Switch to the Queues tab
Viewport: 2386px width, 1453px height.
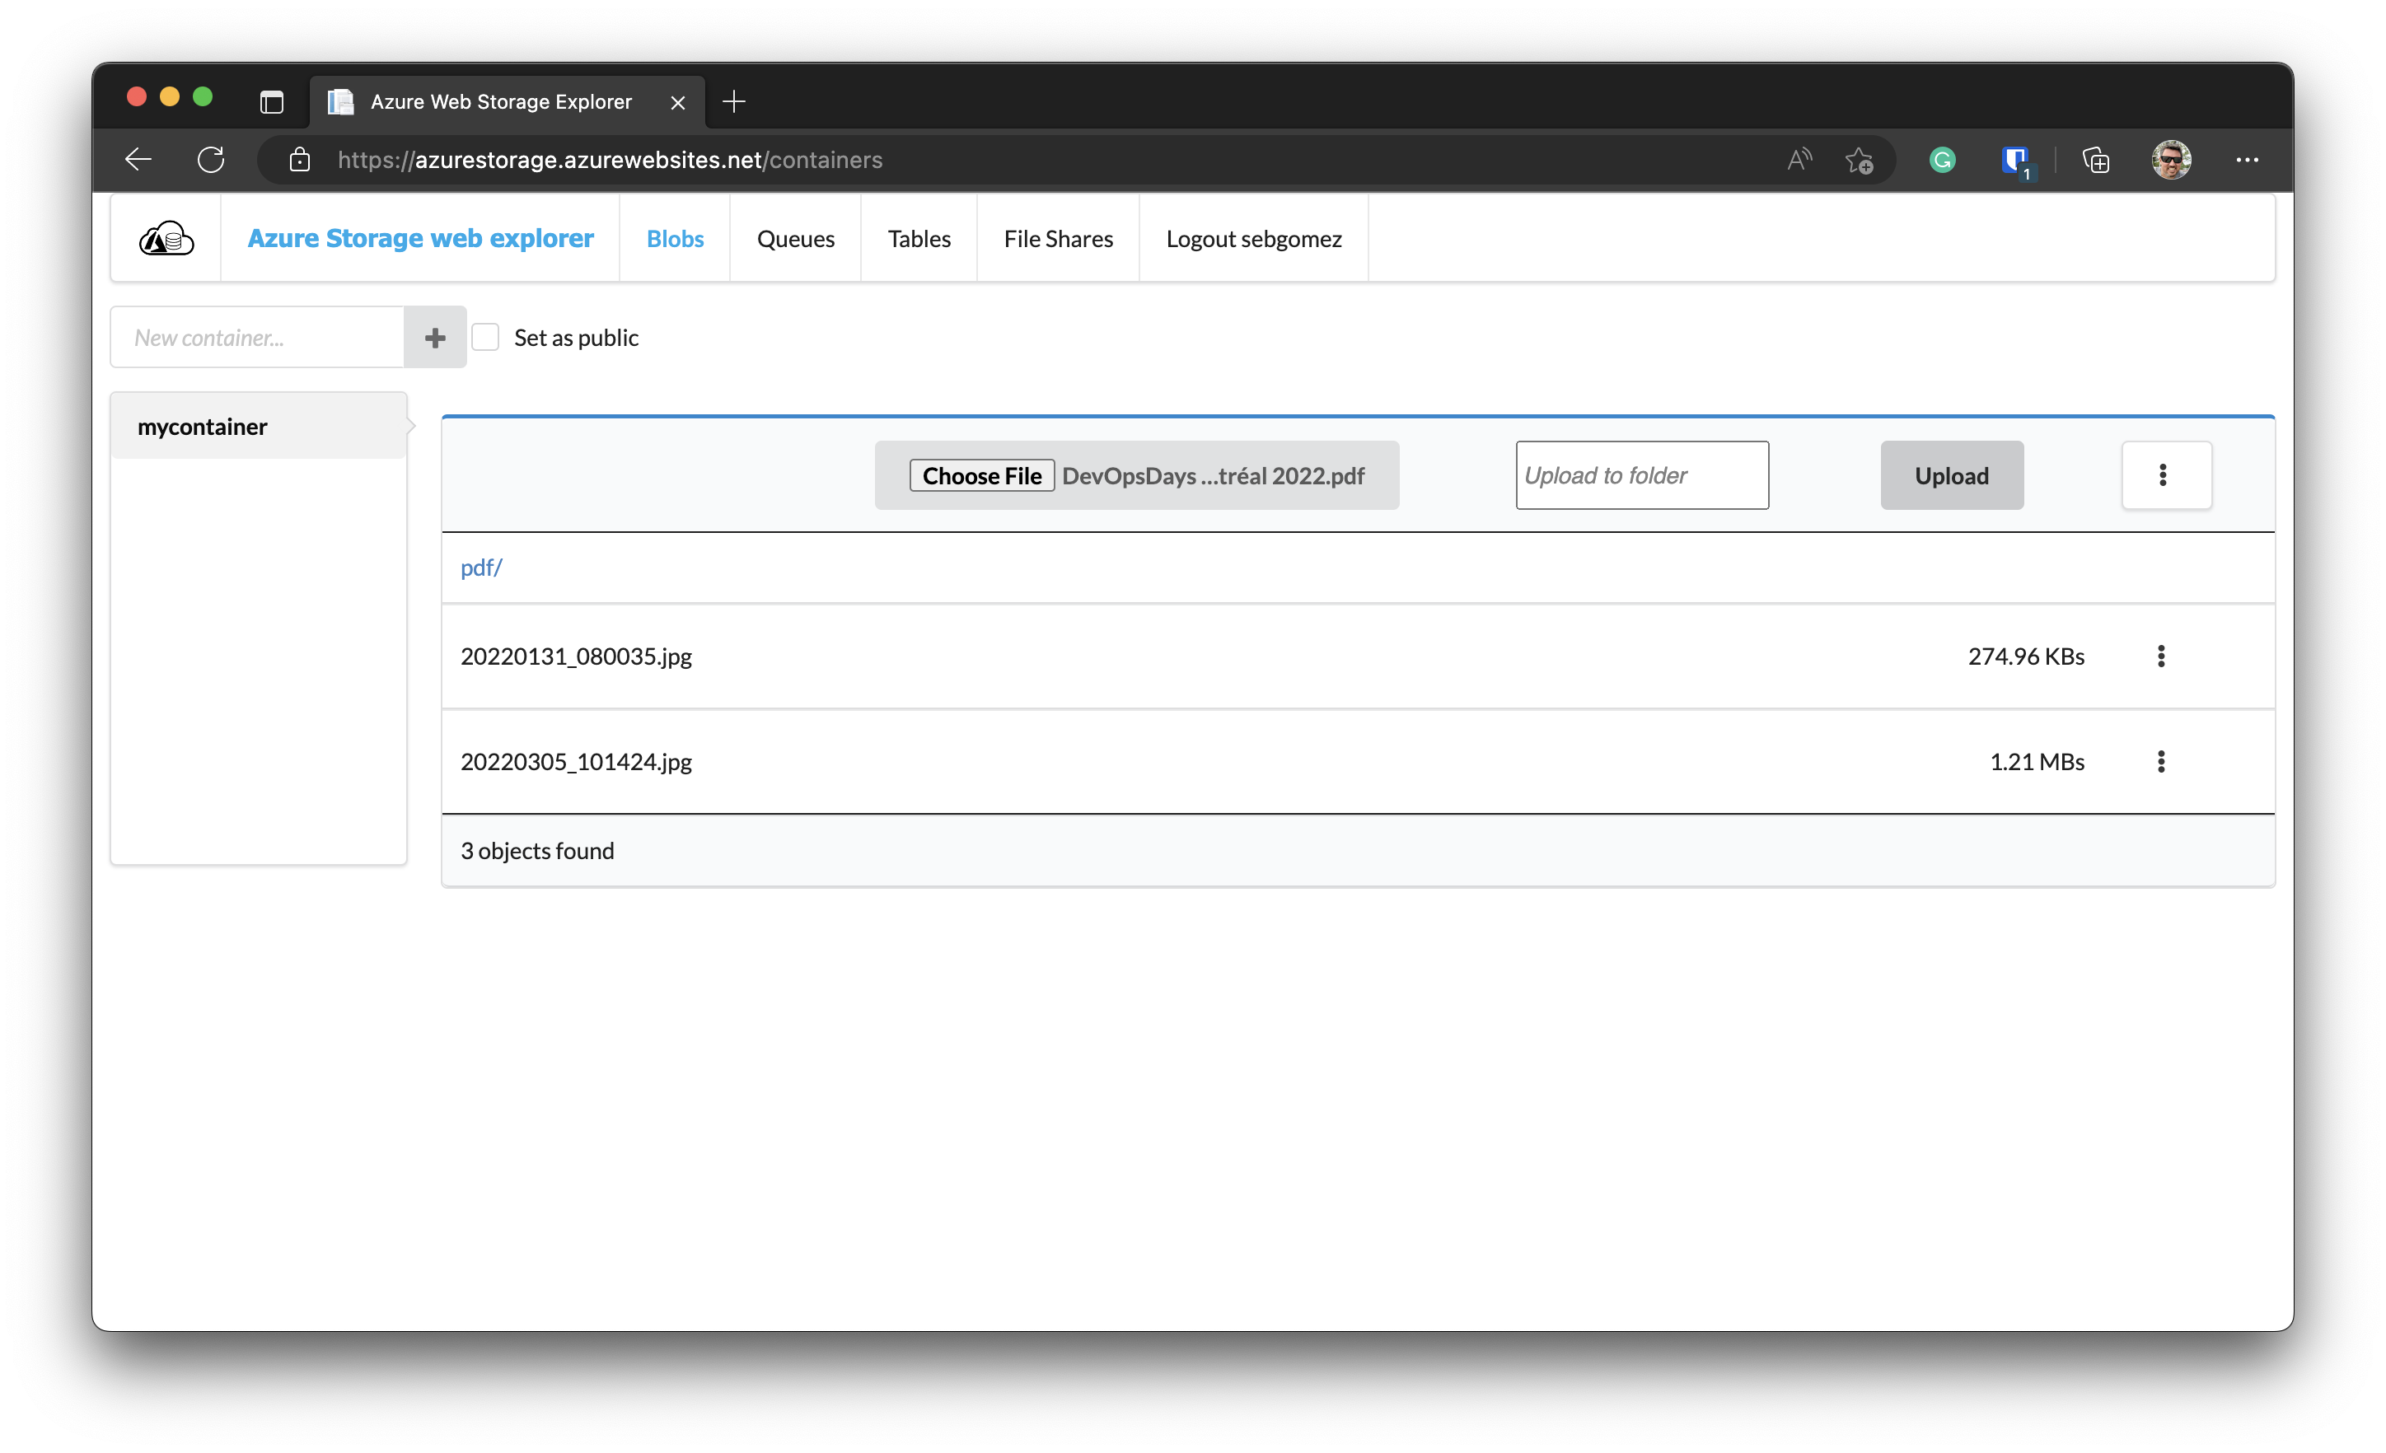tap(795, 239)
